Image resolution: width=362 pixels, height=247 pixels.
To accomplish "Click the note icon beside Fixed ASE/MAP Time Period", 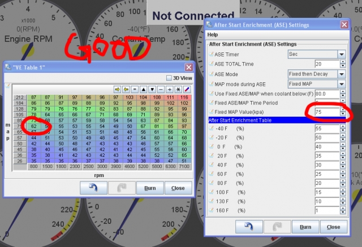I will 211,103.
